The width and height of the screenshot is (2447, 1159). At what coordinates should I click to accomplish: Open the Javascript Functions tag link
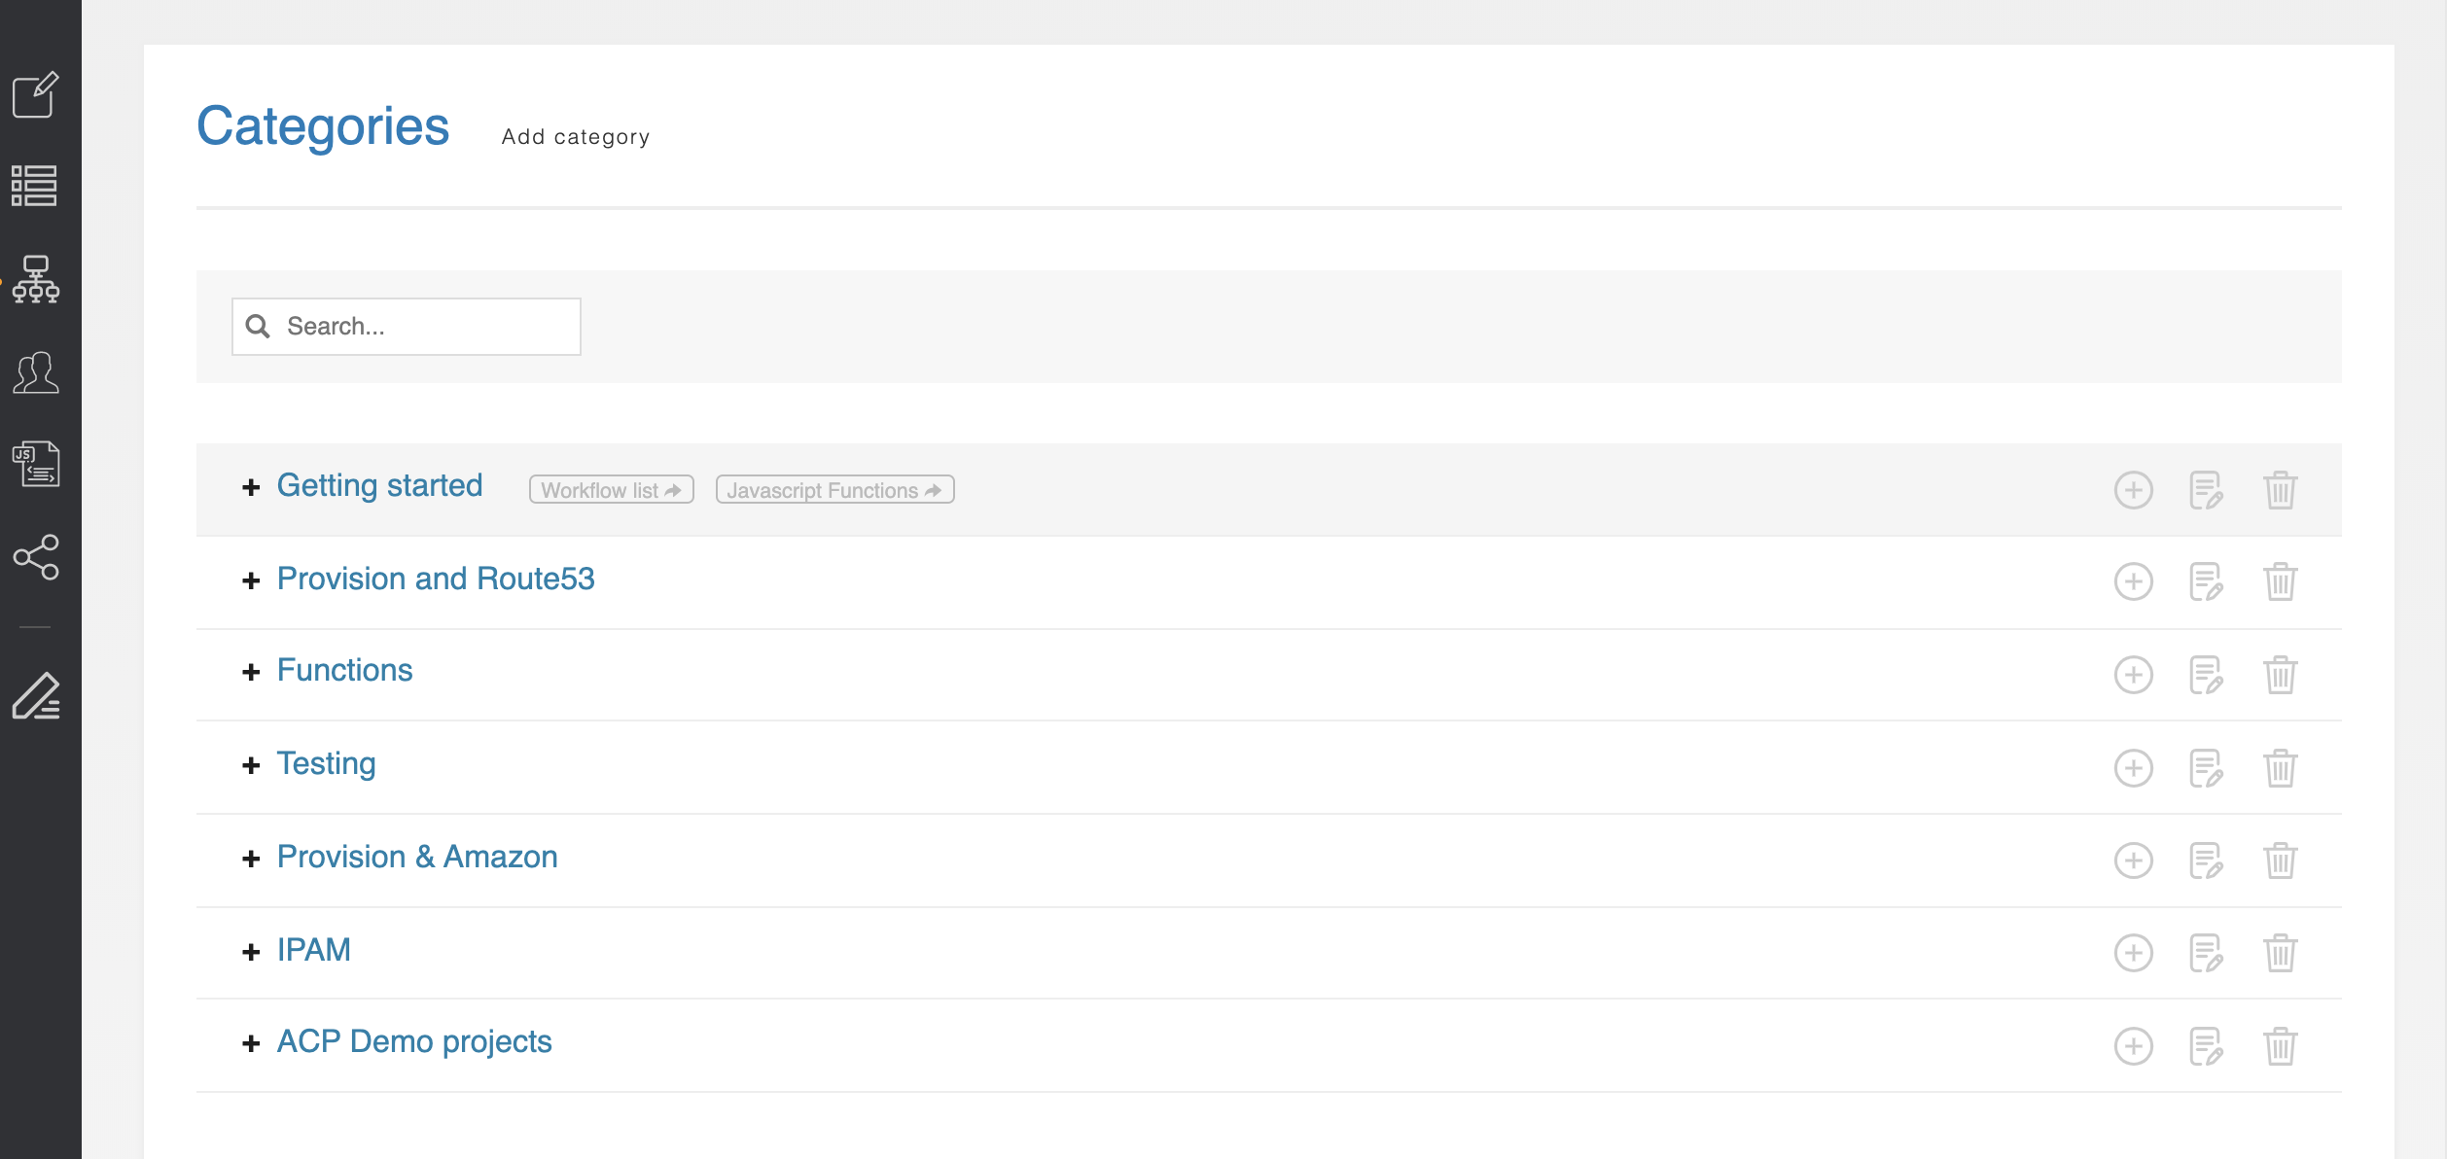pos(834,490)
